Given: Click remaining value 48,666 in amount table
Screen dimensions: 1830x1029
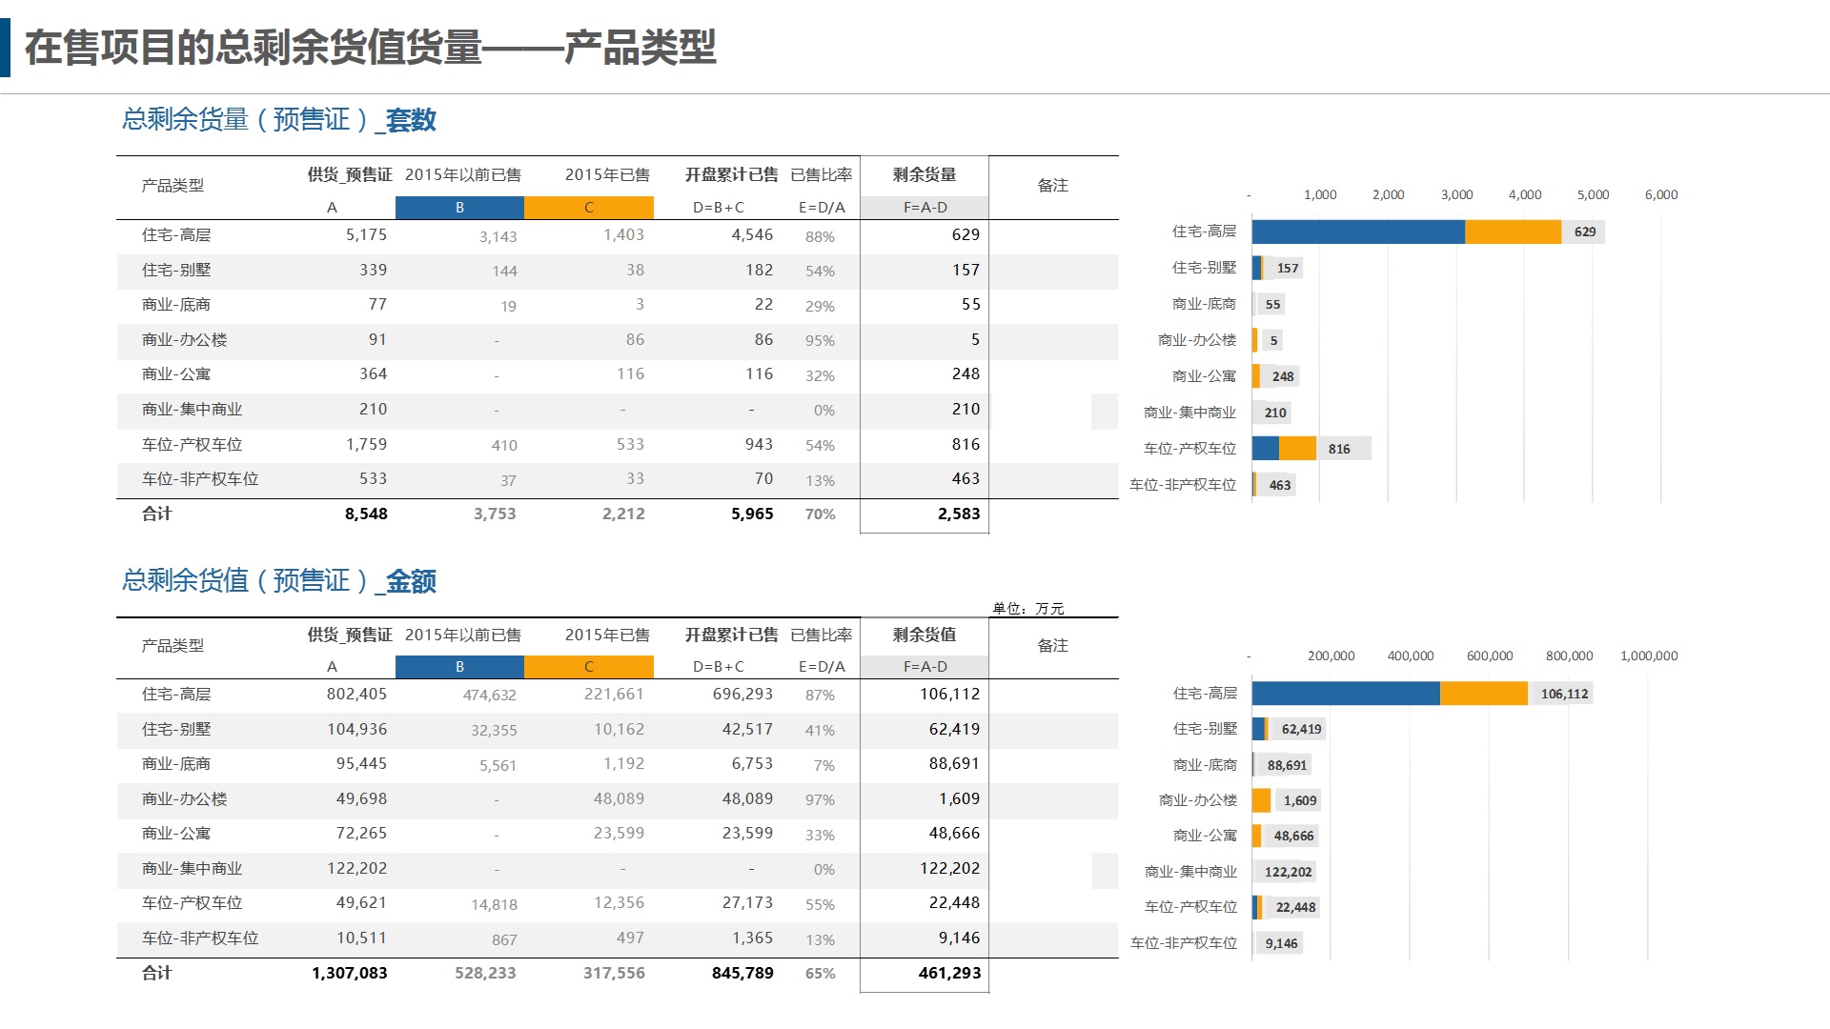Looking at the screenshot, I should 954,833.
